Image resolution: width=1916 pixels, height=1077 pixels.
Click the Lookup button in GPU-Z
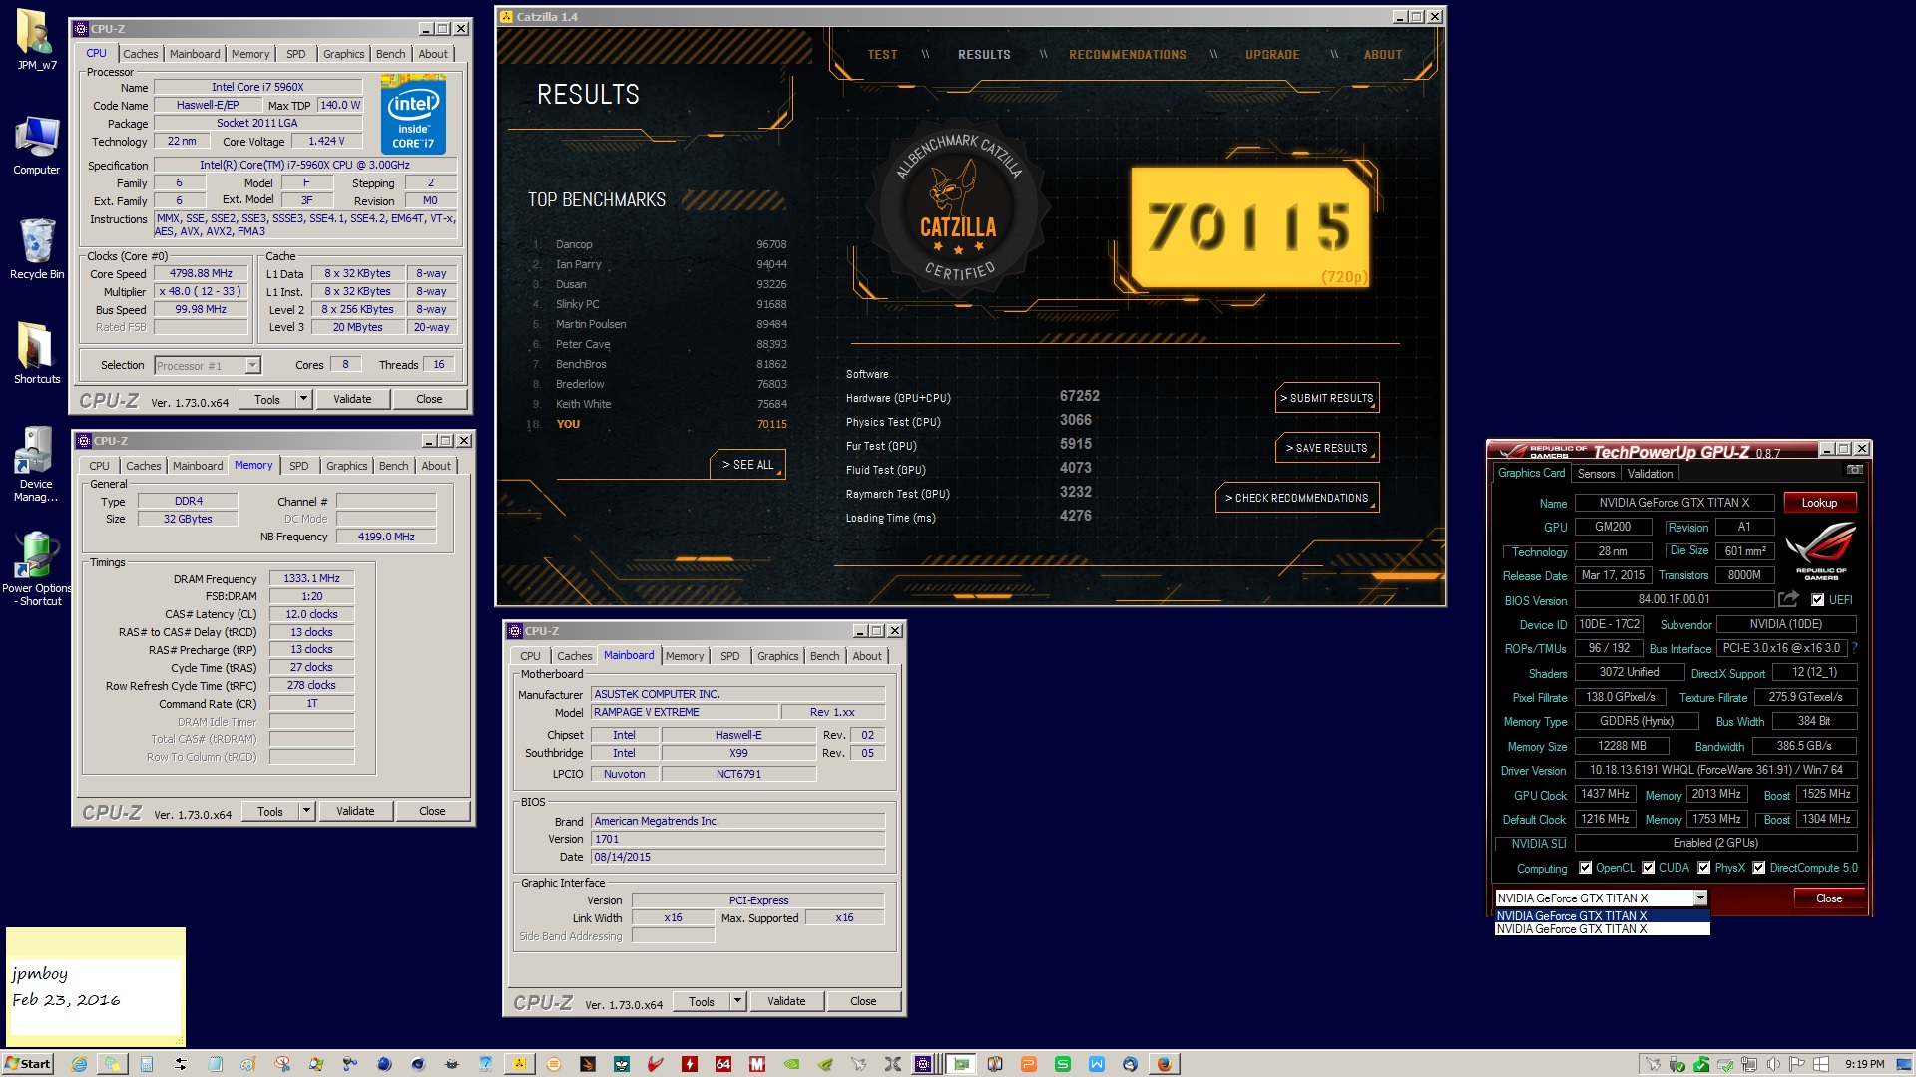tap(1820, 503)
